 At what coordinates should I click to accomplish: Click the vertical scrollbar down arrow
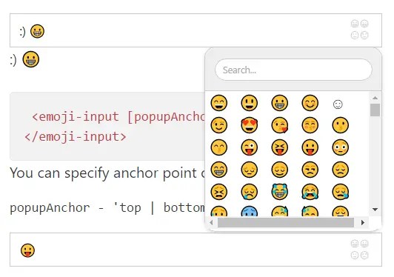375,210
